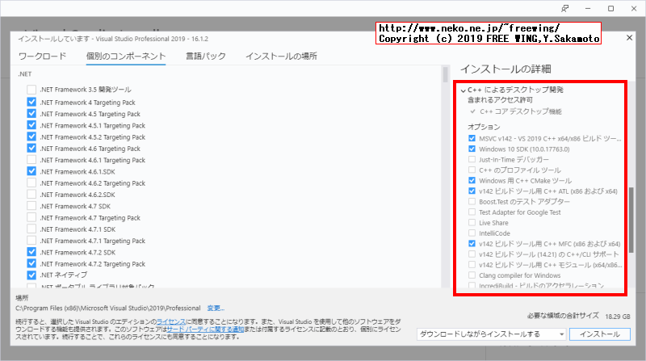This screenshot has width=646, height=361.
Task: Enable IntelliCode option
Action: (472, 233)
